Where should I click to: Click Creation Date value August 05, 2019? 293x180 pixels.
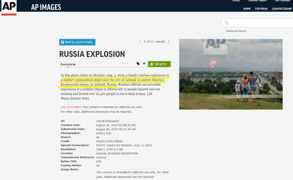click(x=116, y=125)
